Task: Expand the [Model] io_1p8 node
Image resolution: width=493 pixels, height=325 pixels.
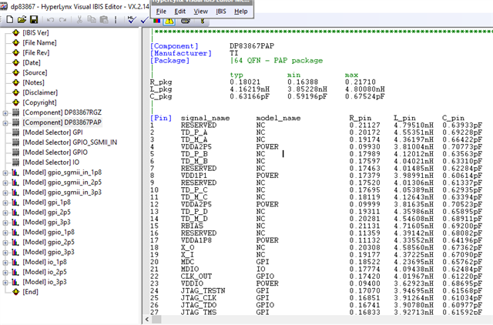Action: [5, 263]
